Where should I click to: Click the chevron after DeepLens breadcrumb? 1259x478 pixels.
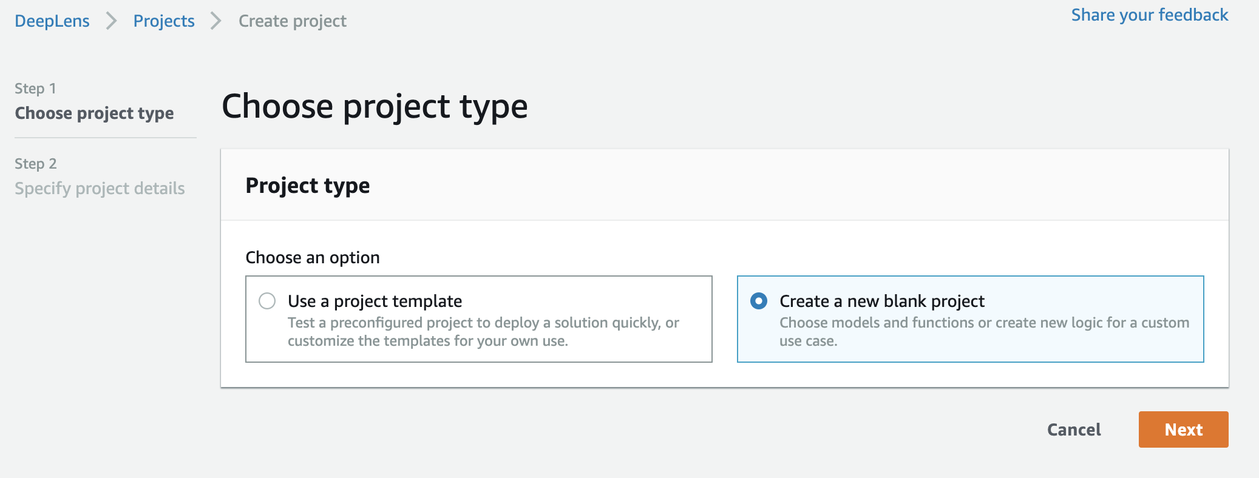point(111,21)
